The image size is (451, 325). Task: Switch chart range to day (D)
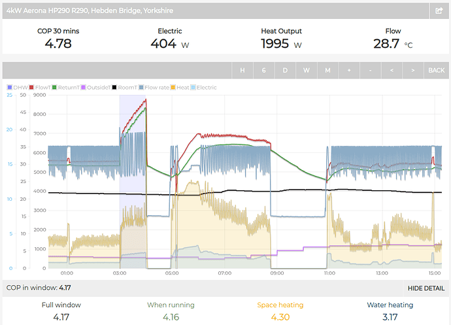click(285, 70)
